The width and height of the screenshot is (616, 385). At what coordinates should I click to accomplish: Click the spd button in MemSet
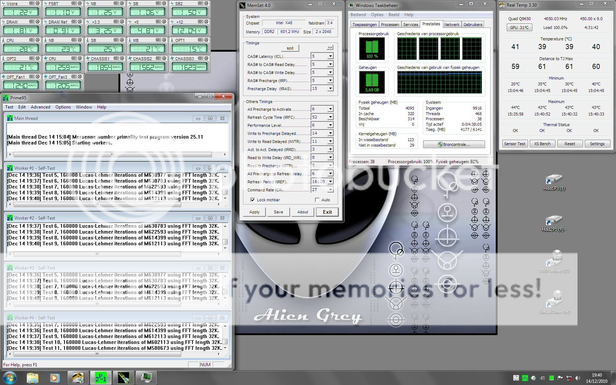(x=290, y=48)
